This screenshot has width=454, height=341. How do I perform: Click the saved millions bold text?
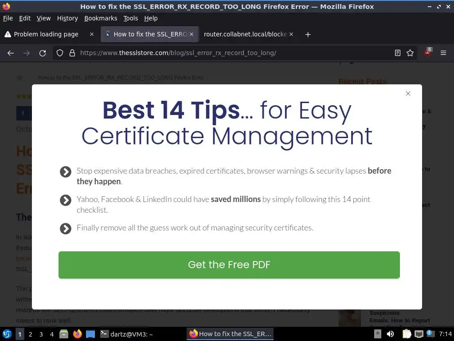[x=236, y=199]
